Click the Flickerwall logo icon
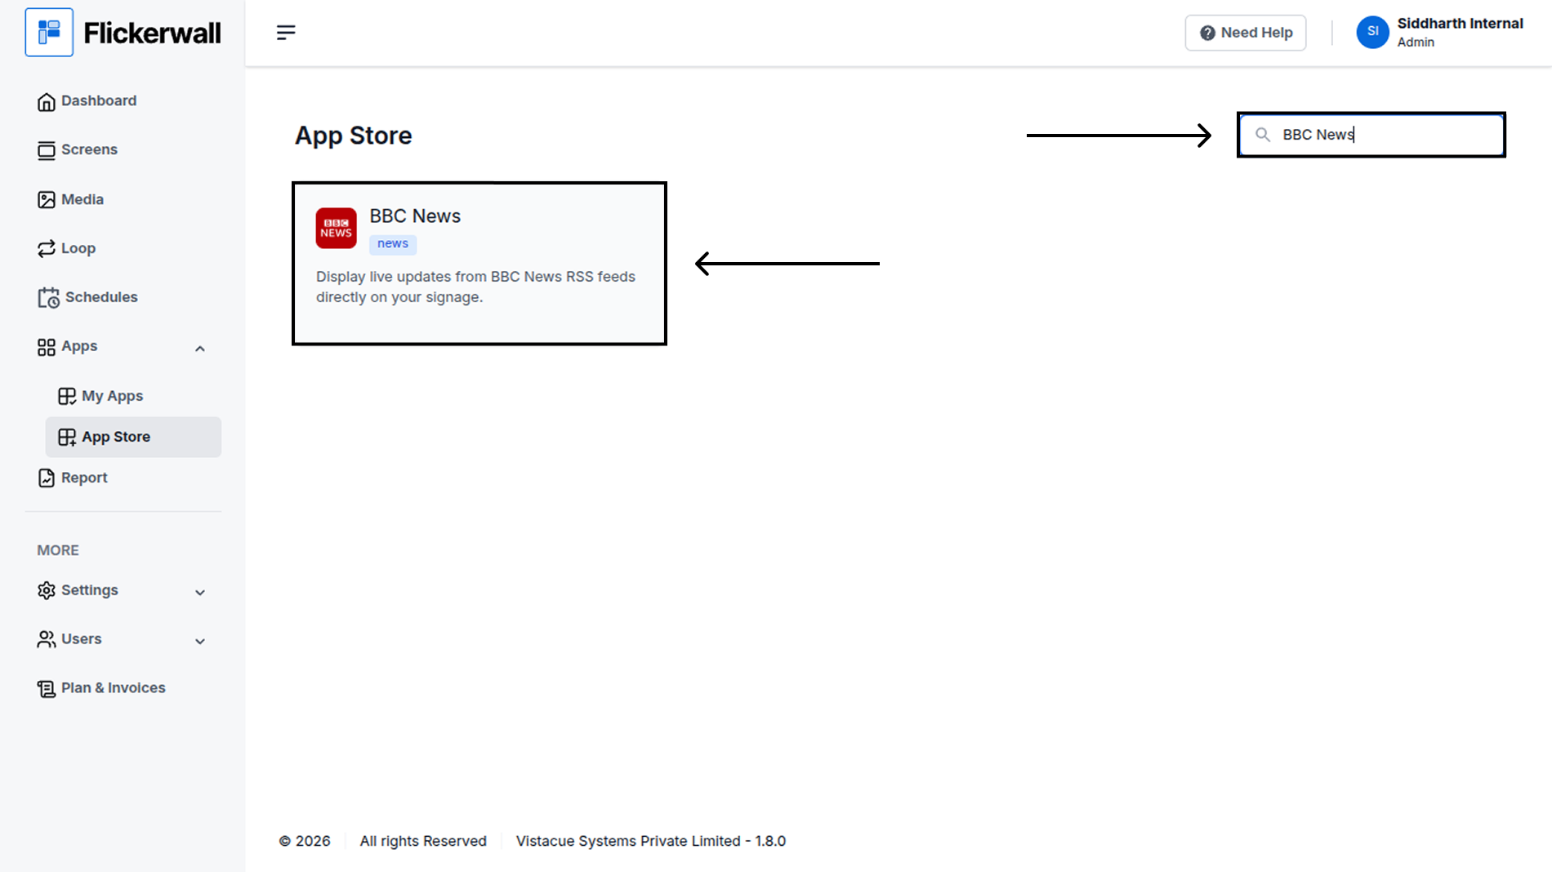The width and height of the screenshot is (1552, 872). 49,33
